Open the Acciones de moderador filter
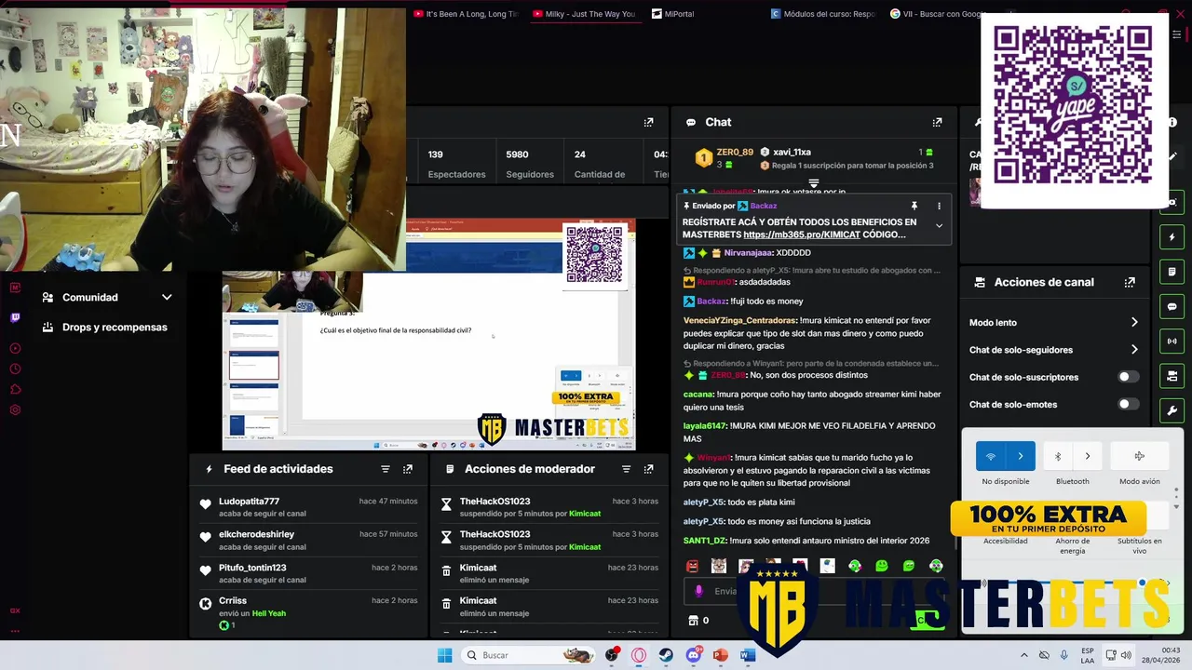The height and width of the screenshot is (670, 1192). [626, 469]
